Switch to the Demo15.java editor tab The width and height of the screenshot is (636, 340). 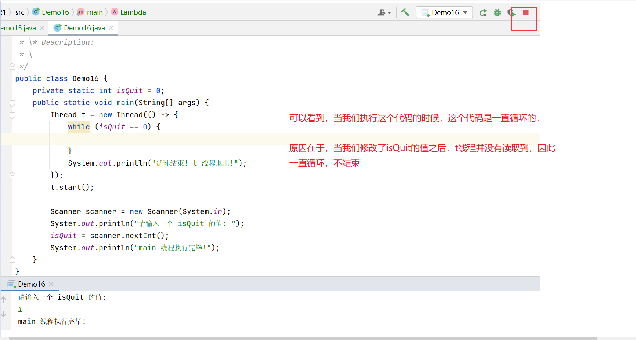18,28
